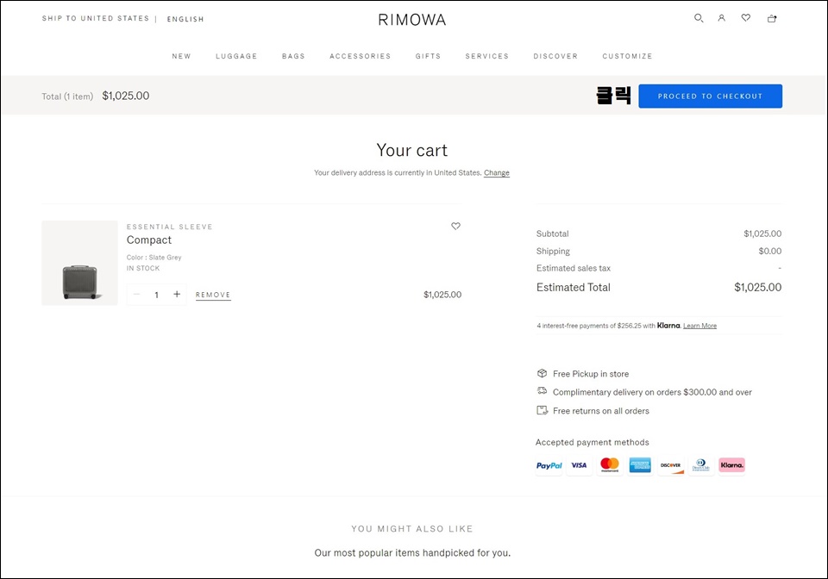Open the GIFTS menu
Viewport: 828px width, 579px height.
[x=428, y=56]
